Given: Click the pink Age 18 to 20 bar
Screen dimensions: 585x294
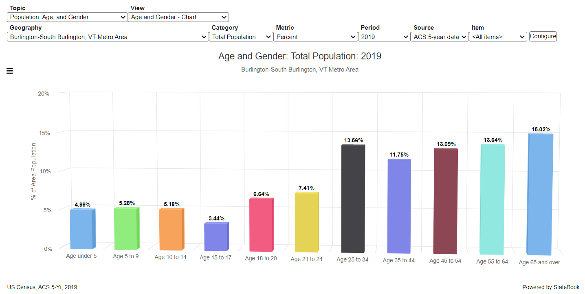Looking at the screenshot, I should (261, 225).
